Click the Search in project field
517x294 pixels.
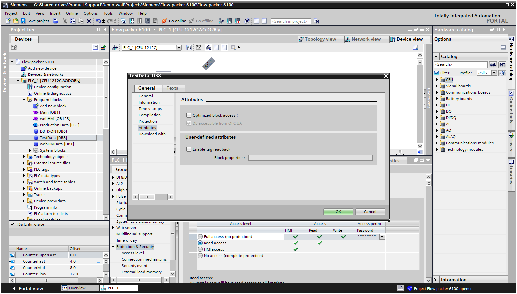coord(291,21)
